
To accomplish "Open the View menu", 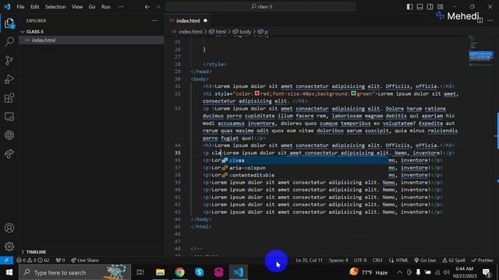I will (77, 7).
